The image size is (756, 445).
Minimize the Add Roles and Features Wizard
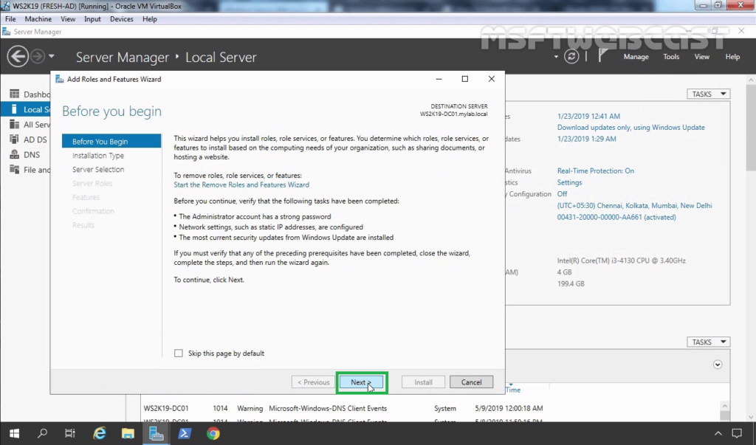click(439, 79)
